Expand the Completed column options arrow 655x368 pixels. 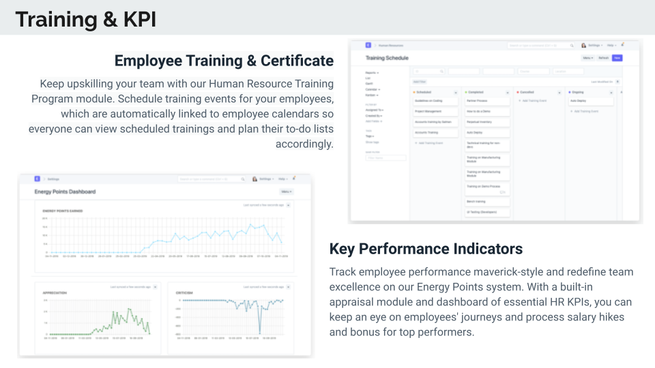[507, 91]
